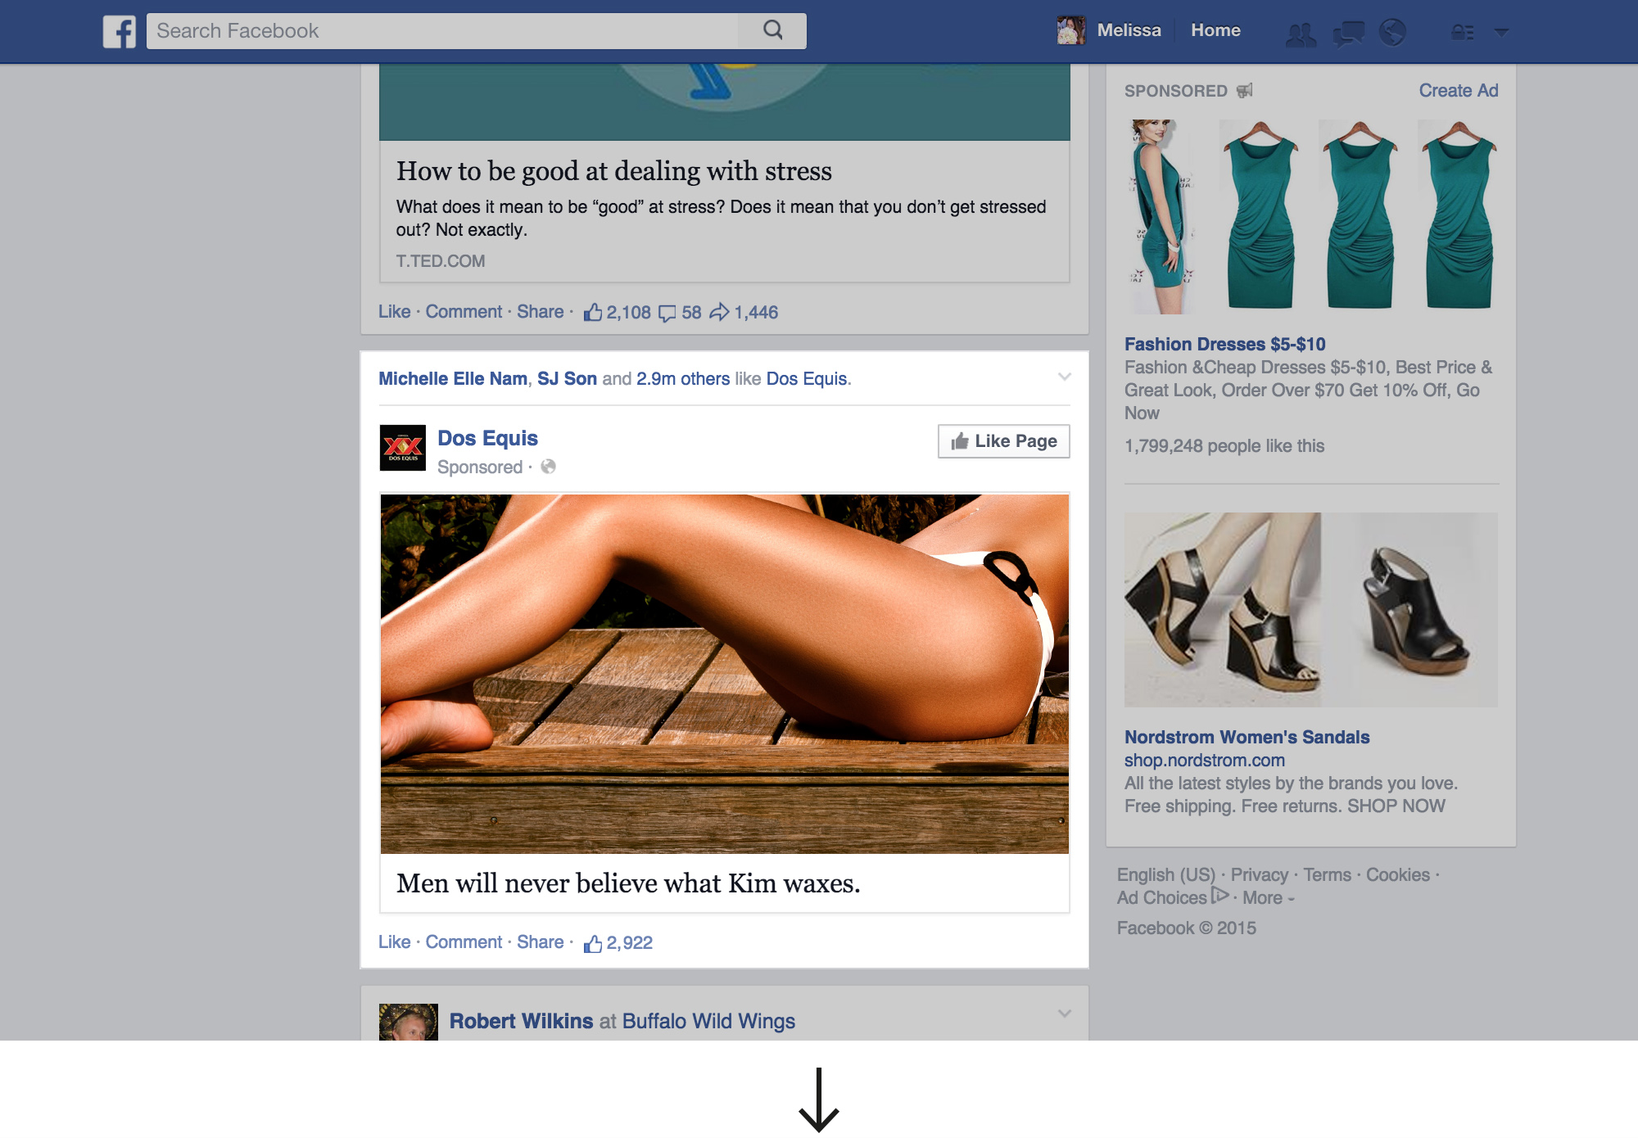This screenshot has height=1138, width=1638.
Task: Share the Dos Equis post
Action: (x=540, y=942)
